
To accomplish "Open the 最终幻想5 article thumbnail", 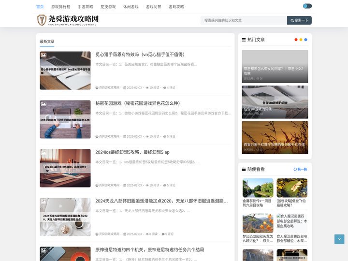I will pos(65,168).
